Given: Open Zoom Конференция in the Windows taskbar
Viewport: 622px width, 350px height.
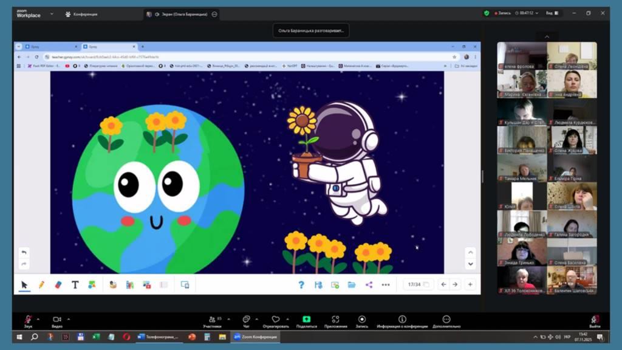Looking at the screenshot, I should pos(255,337).
